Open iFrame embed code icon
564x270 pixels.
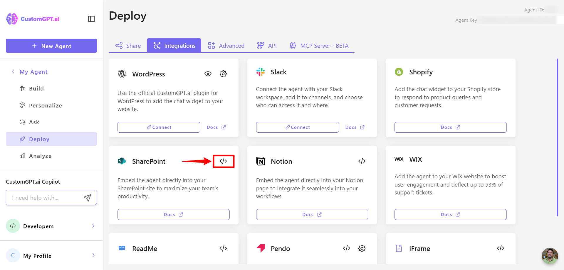[x=501, y=248]
